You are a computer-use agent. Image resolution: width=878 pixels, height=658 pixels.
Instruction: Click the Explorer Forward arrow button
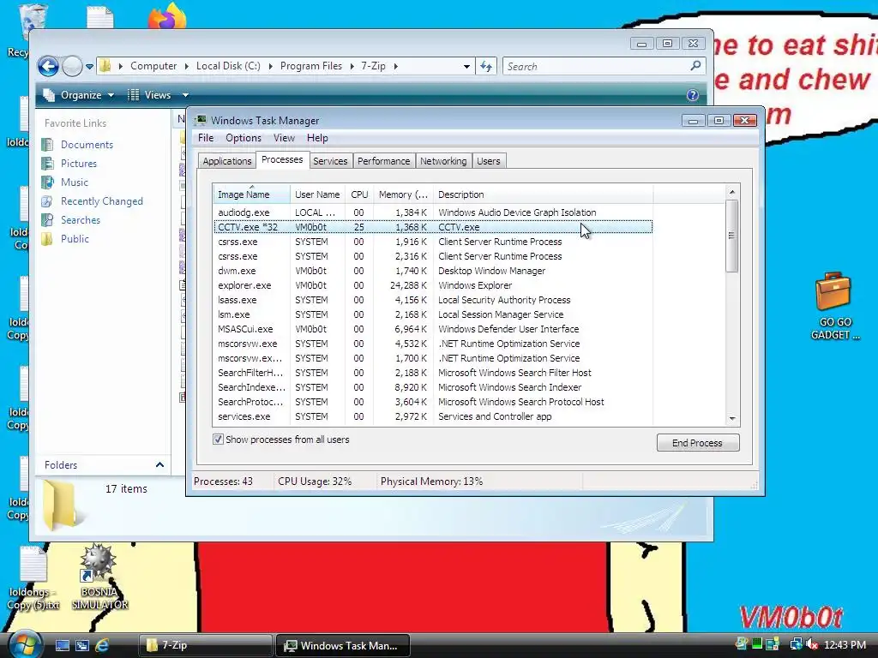click(x=72, y=67)
